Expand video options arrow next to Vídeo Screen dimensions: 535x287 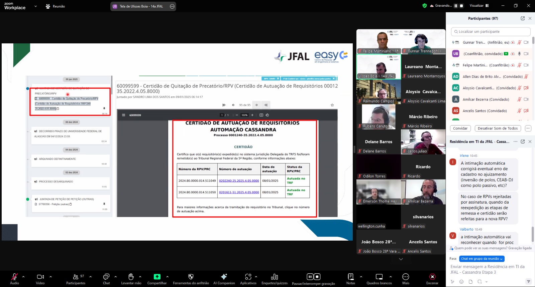point(50,277)
